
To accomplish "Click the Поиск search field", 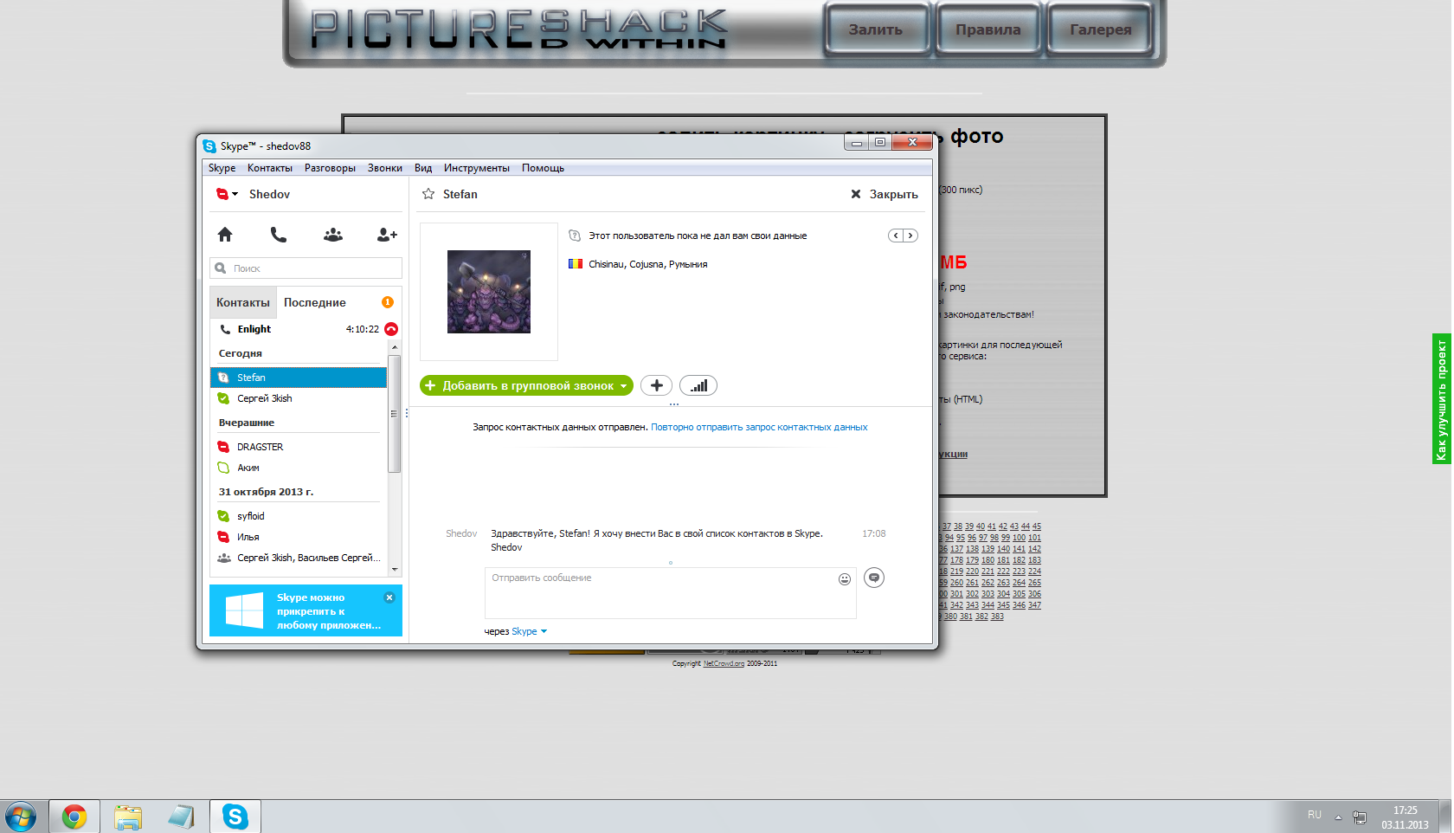I will (x=306, y=268).
